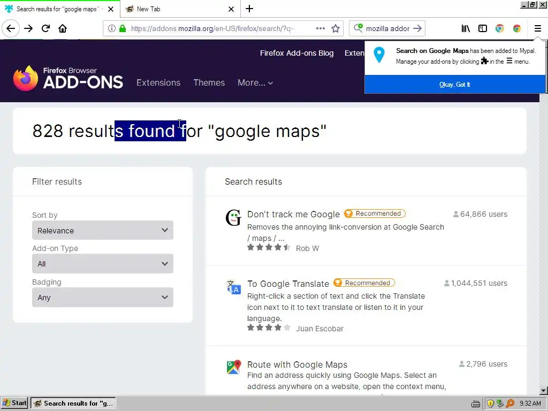Viewport: 548px width, 411px height.
Task: Open the home page icon
Action: [63, 28]
